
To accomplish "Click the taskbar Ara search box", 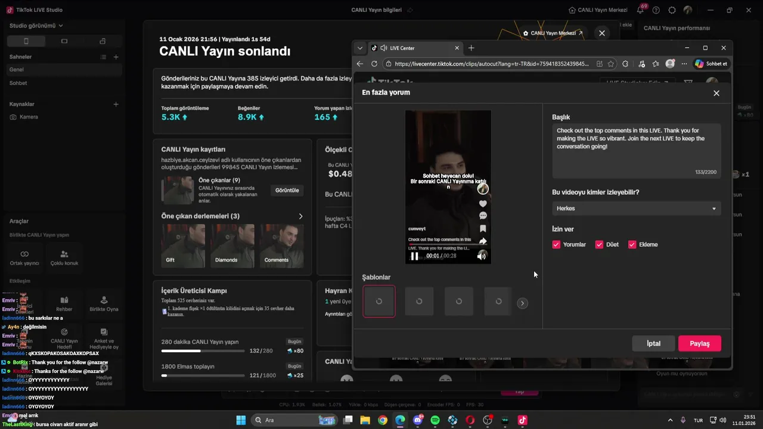I will pyautogui.click(x=295, y=420).
